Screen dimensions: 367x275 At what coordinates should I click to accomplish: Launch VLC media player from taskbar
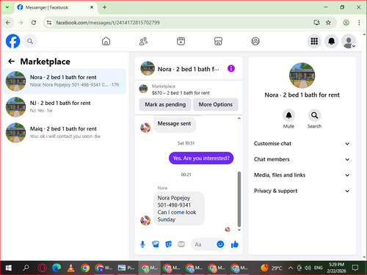point(71,268)
